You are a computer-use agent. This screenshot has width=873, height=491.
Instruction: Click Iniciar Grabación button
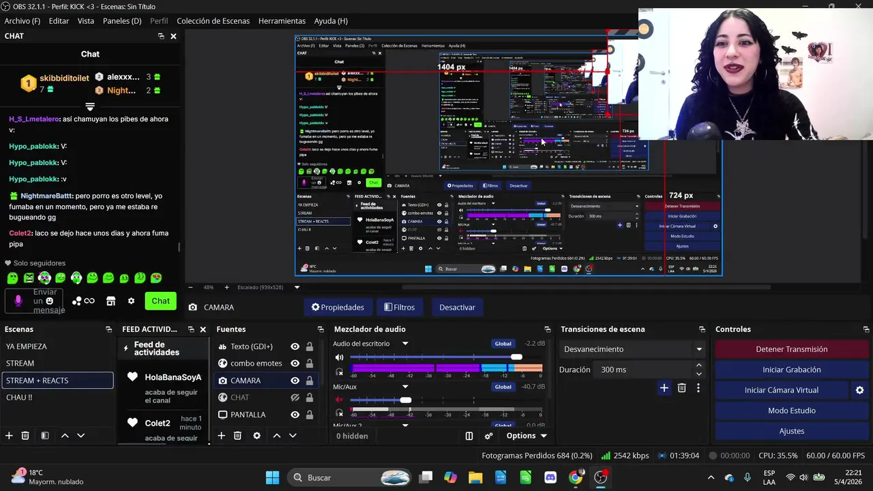[792, 370]
